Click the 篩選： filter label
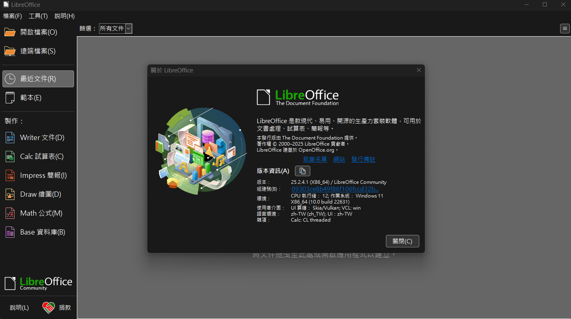The height and width of the screenshot is (319, 571). tap(88, 29)
